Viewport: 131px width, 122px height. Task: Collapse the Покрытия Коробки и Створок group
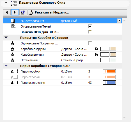pos(6,37)
